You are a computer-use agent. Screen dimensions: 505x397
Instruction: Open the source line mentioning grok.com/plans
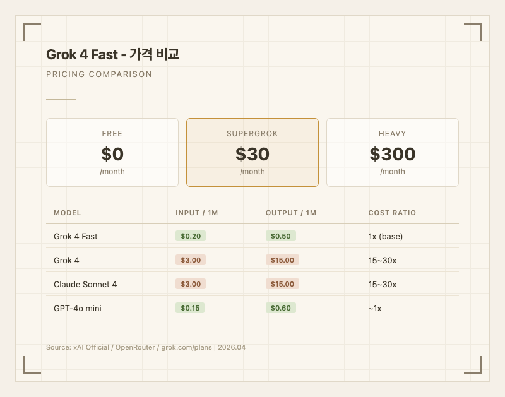pyautogui.click(x=146, y=347)
